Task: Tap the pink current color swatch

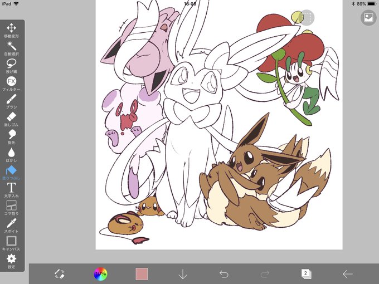Action: pyautogui.click(x=142, y=274)
